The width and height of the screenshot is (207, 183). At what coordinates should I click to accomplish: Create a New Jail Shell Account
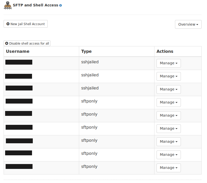[x=26, y=24]
